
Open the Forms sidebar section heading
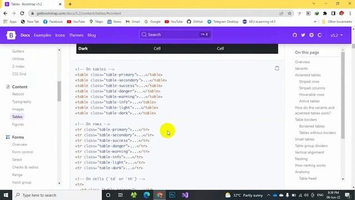point(18,137)
